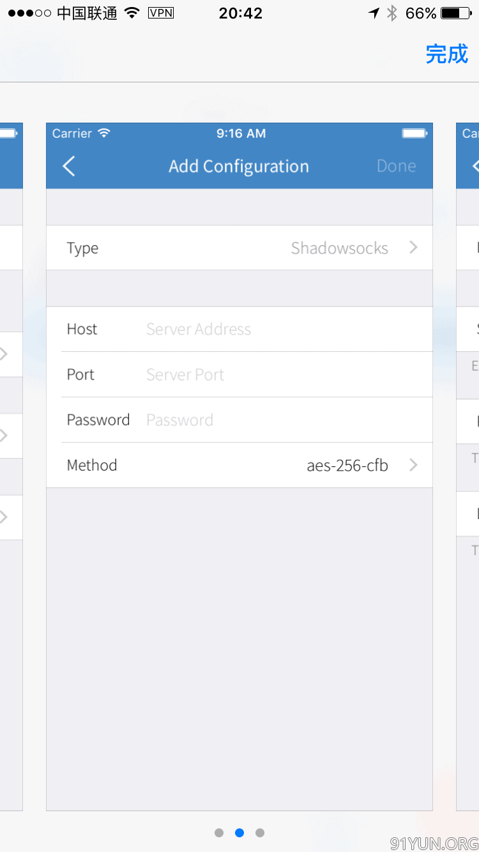The image size is (479, 852).
Task: Tap the location arrow status icon
Action: point(374,13)
